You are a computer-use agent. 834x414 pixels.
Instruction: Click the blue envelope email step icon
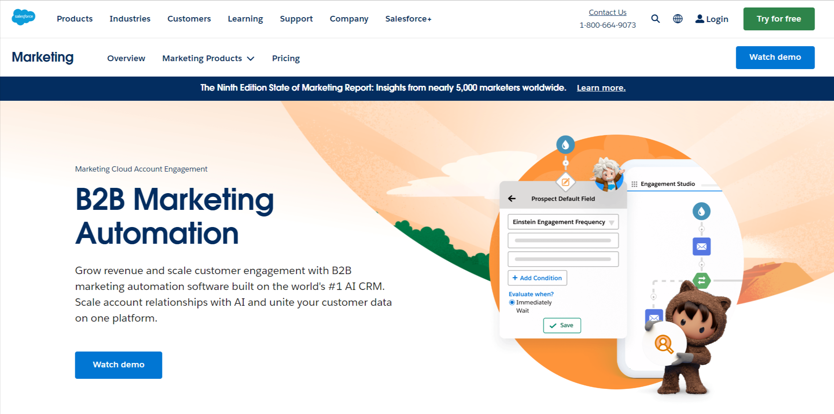coord(701,246)
